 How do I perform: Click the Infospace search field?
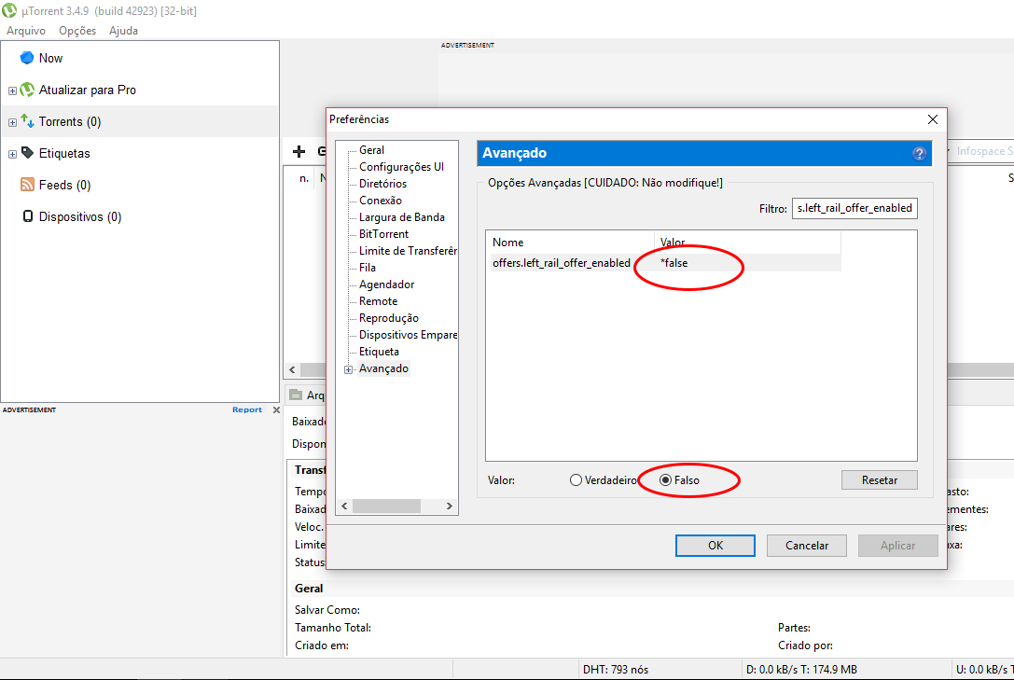[981, 151]
